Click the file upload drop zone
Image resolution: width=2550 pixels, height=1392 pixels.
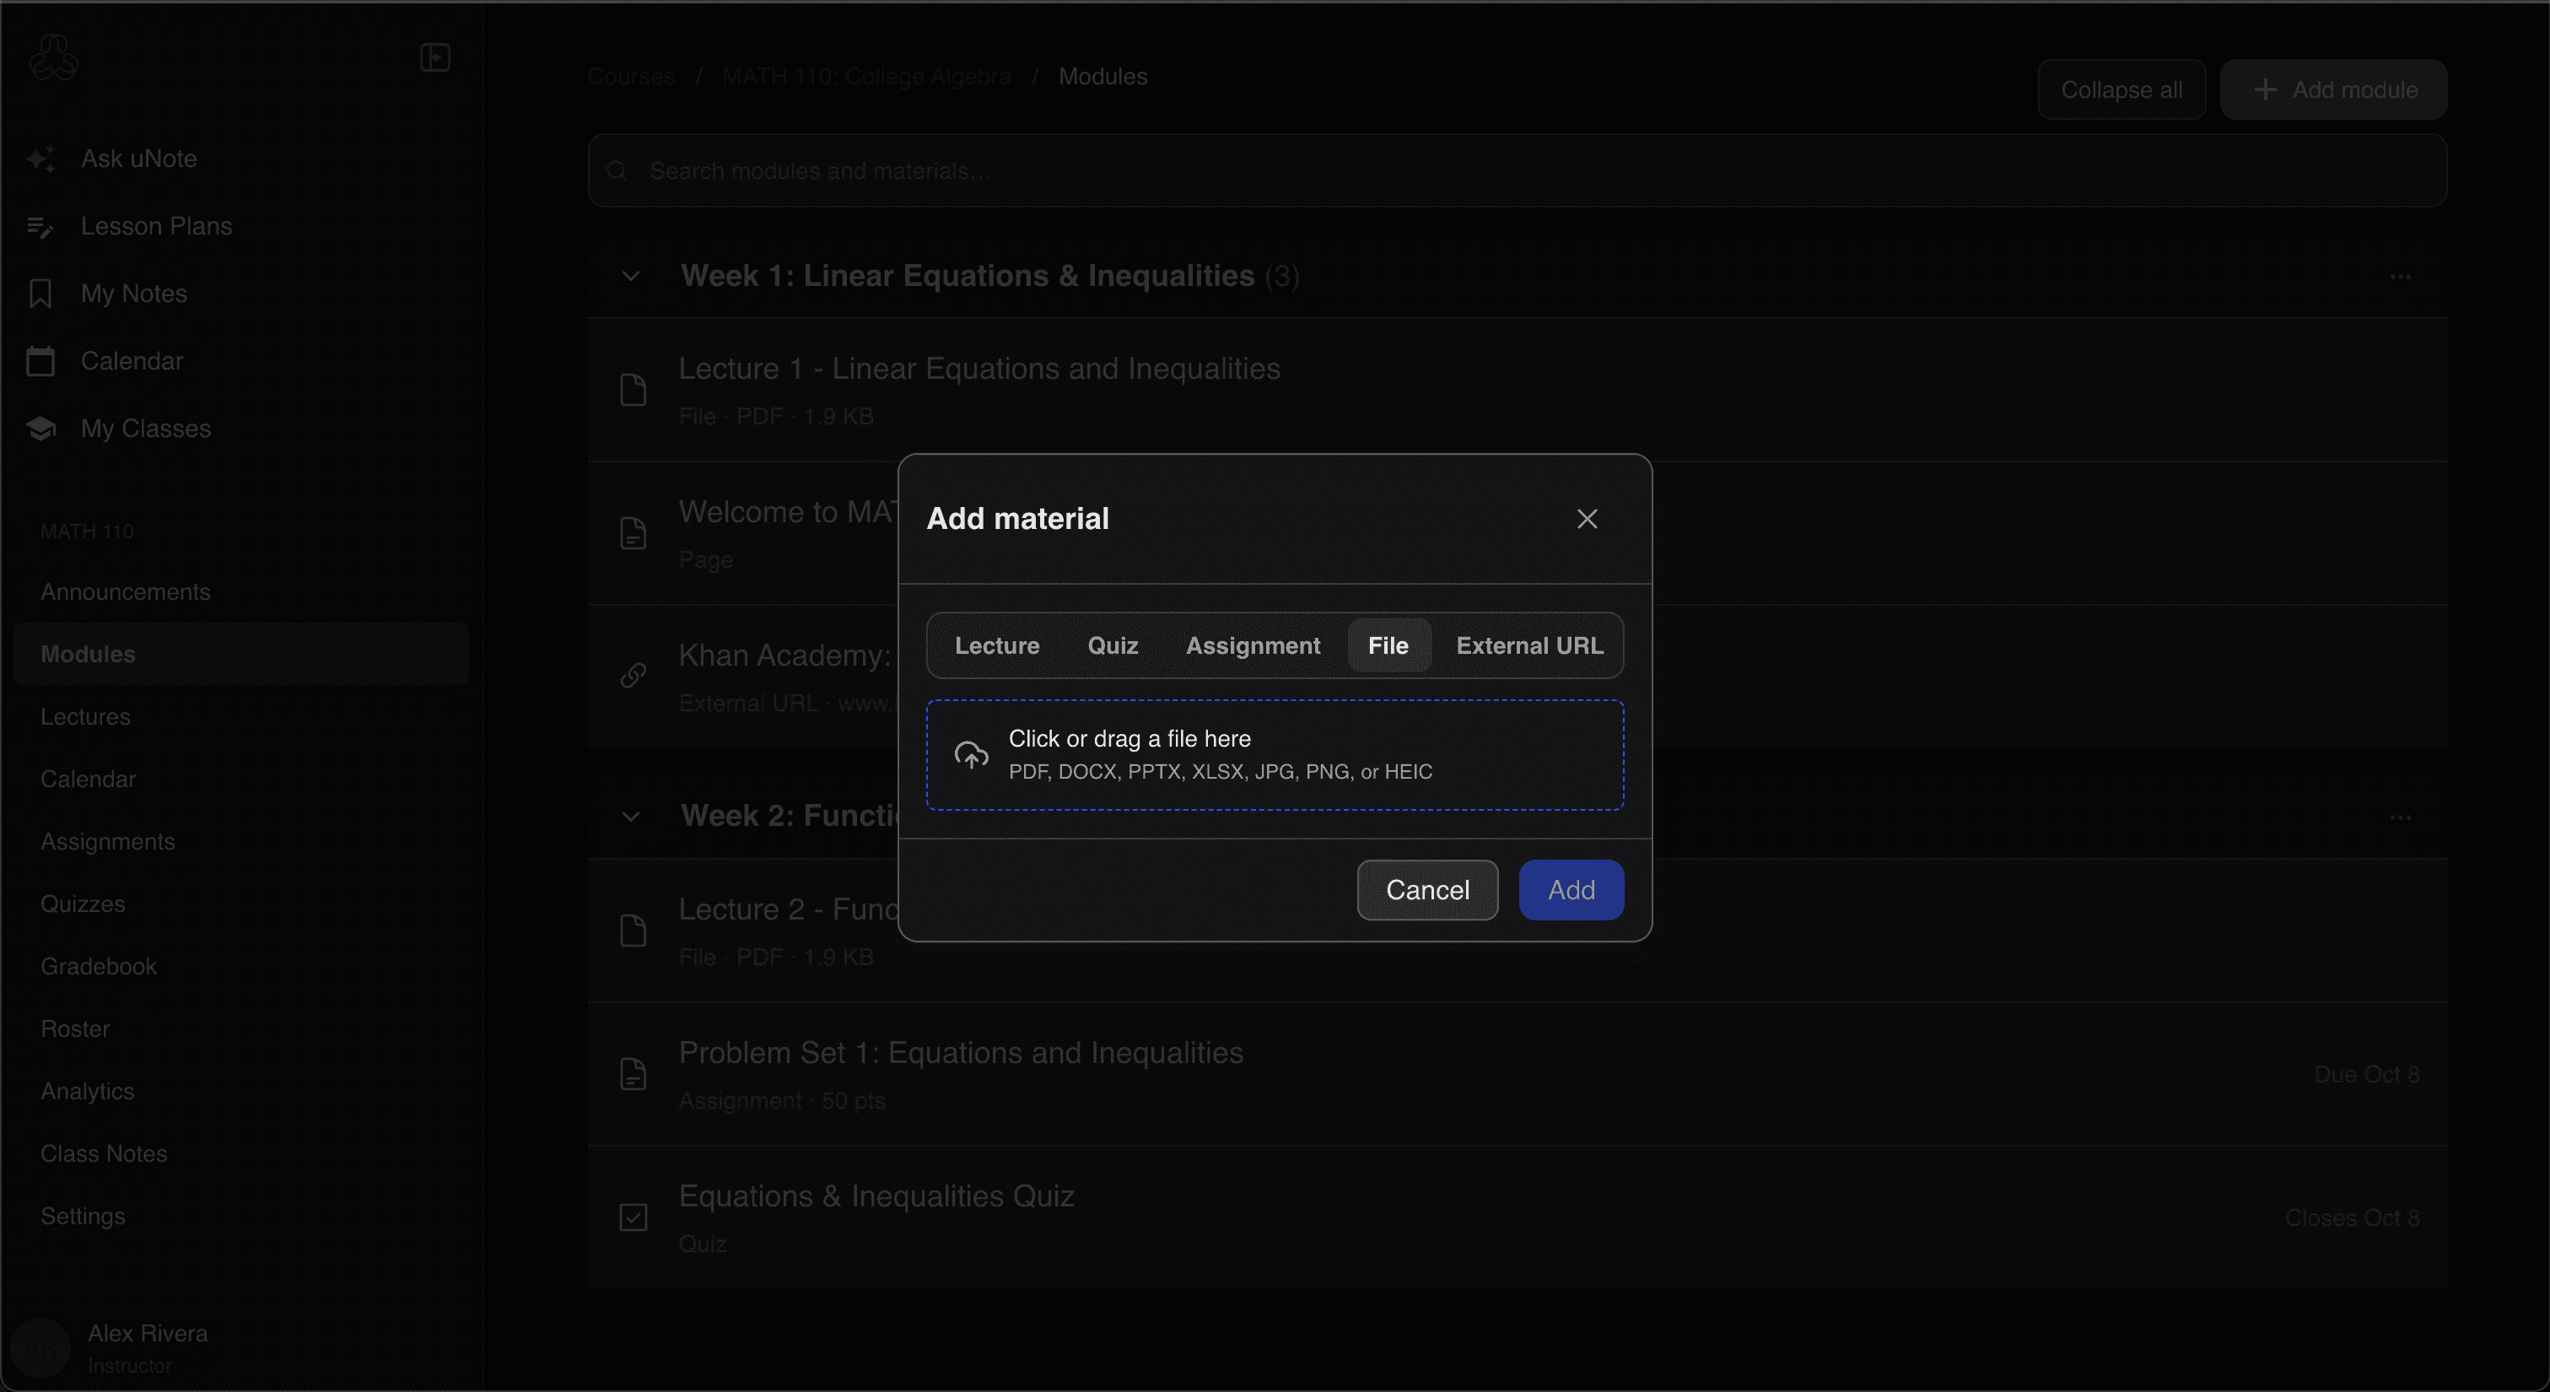[x=1275, y=755]
